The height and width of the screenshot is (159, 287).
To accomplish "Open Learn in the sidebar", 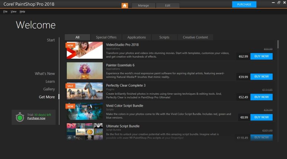I will [50, 81].
